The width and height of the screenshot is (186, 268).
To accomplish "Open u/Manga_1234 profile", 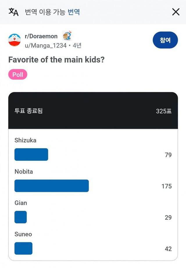I will (x=46, y=45).
